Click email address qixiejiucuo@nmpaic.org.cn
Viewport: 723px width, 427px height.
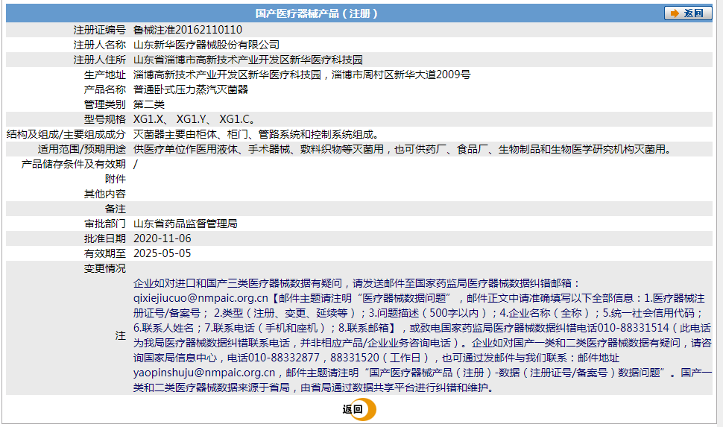pos(200,297)
